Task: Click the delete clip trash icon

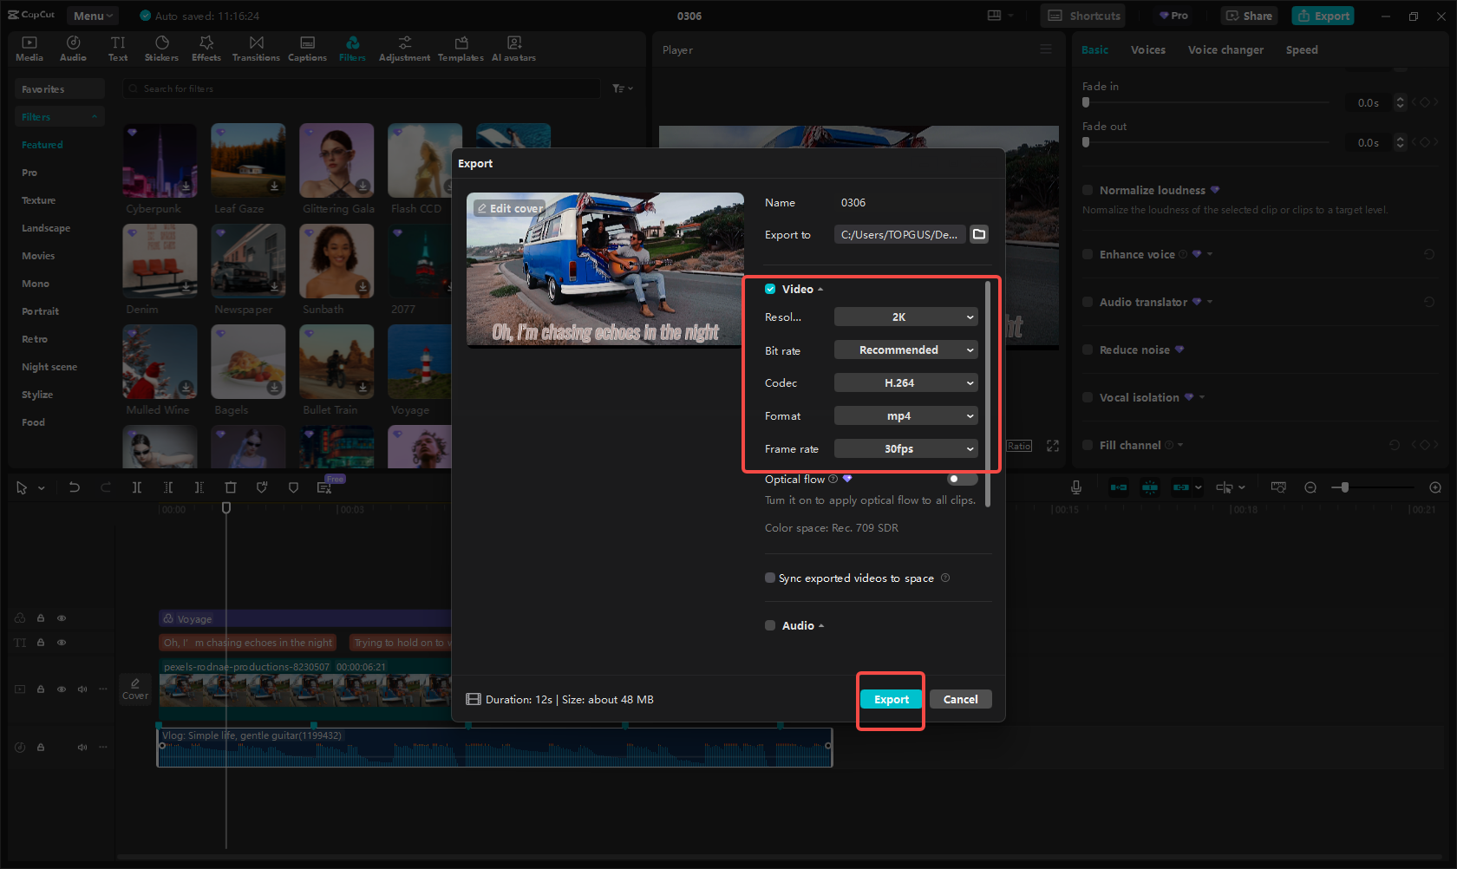Action: coord(231,487)
